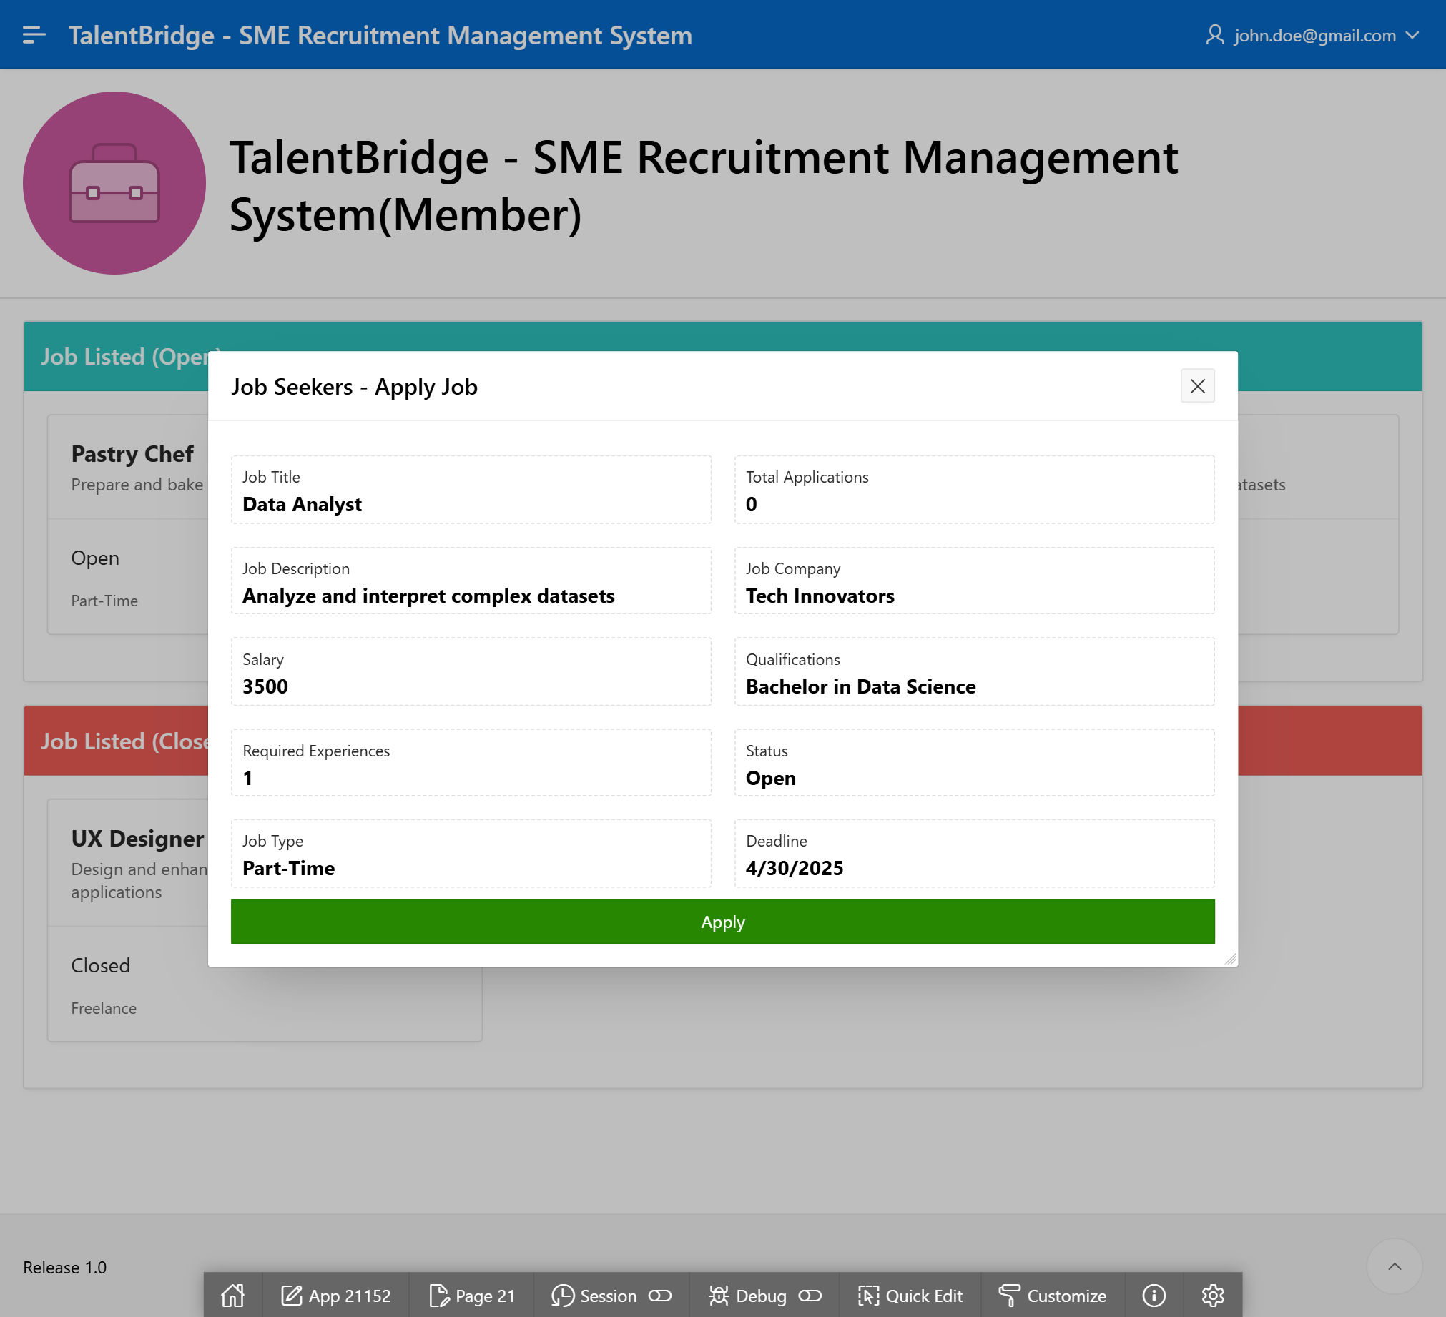Click the Tech Innovators company value
Image resolution: width=1446 pixels, height=1317 pixels.
[820, 596]
